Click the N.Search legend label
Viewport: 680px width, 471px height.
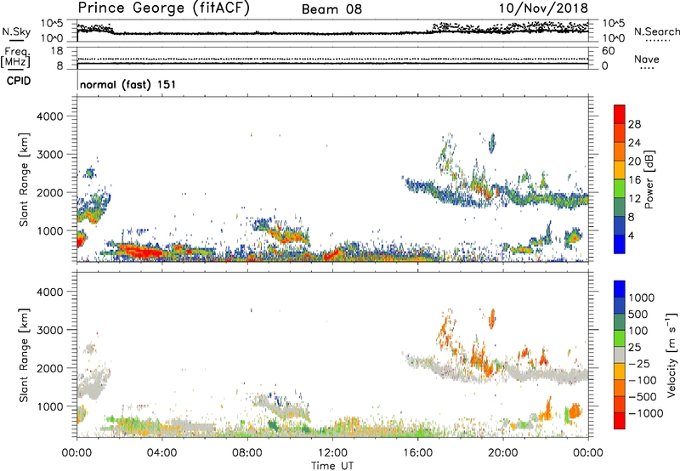[651, 32]
